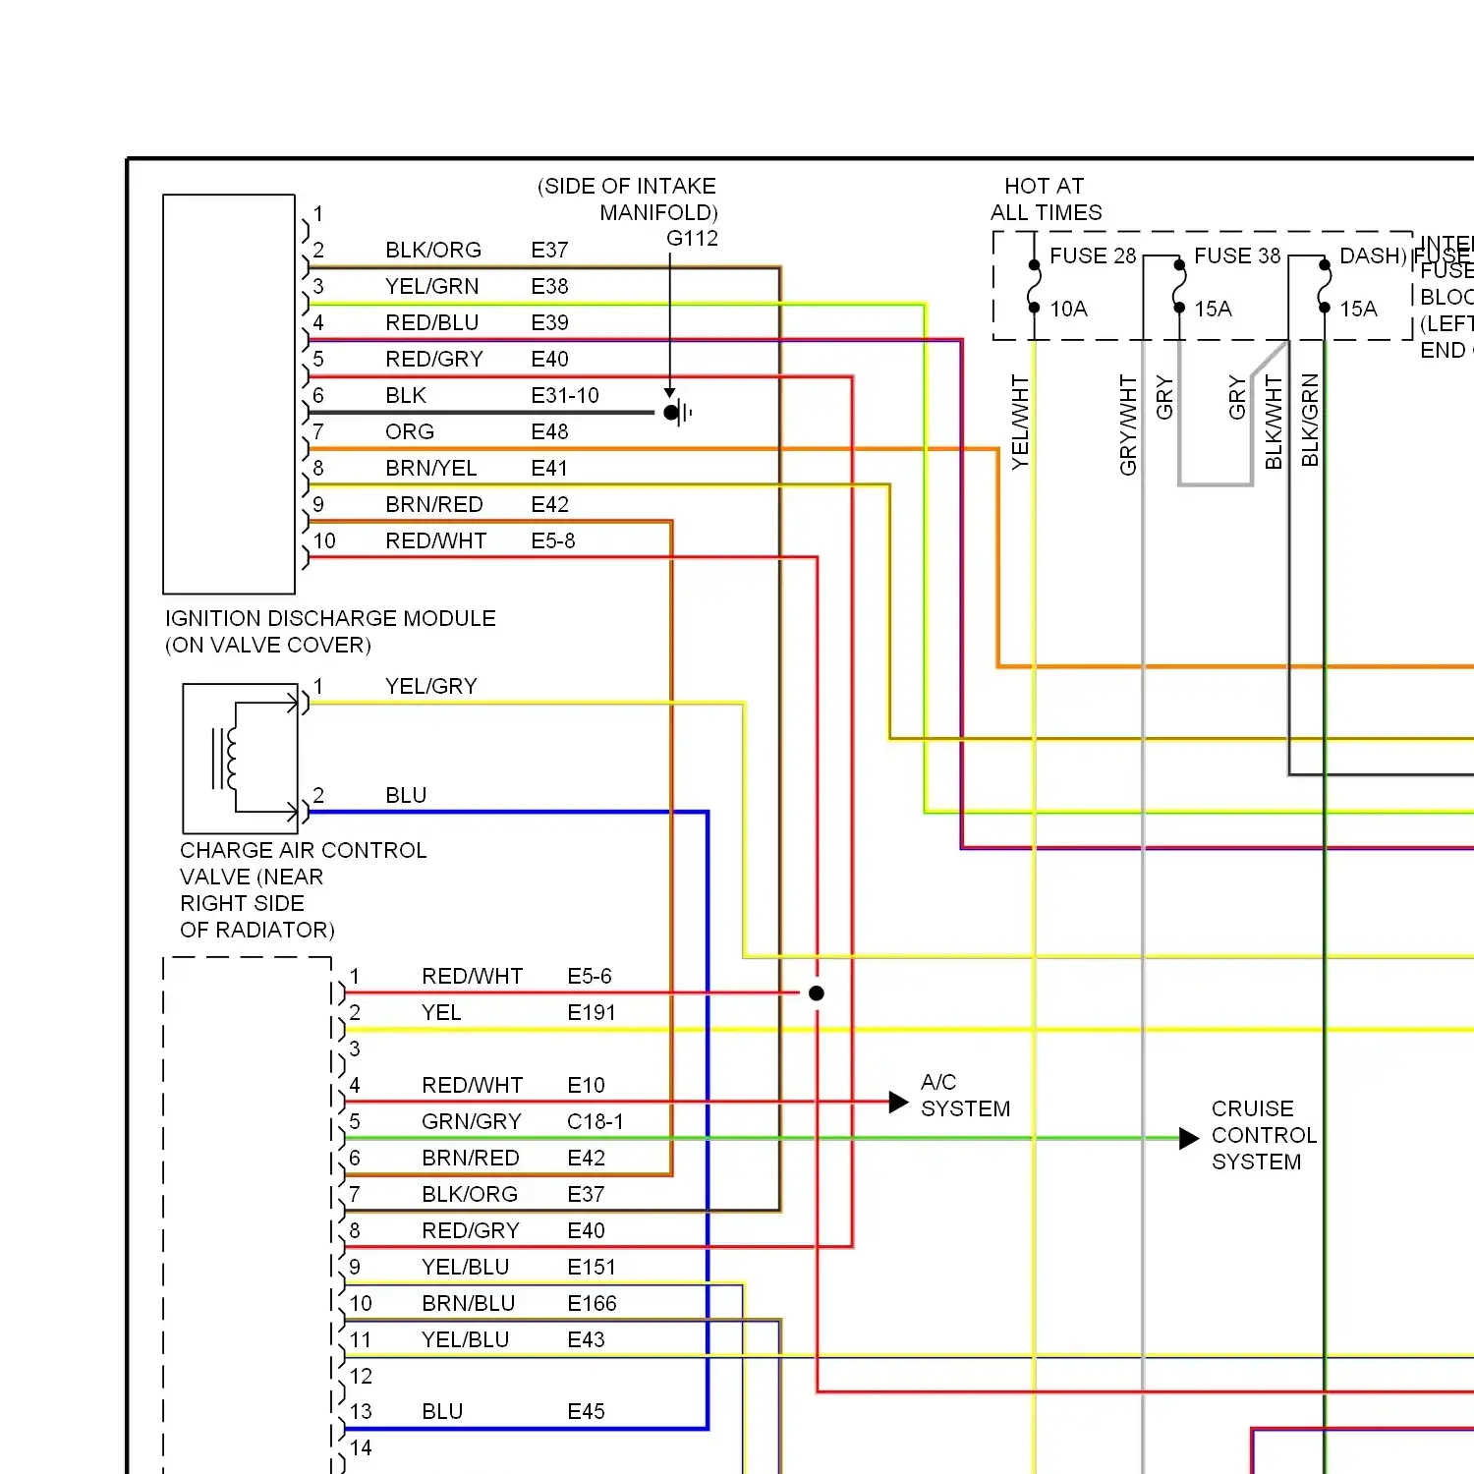Image resolution: width=1474 pixels, height=1474 pixels.
Task: Select the HOT AT ALL TIMES heading
Action: click(x=1046, y=199)
